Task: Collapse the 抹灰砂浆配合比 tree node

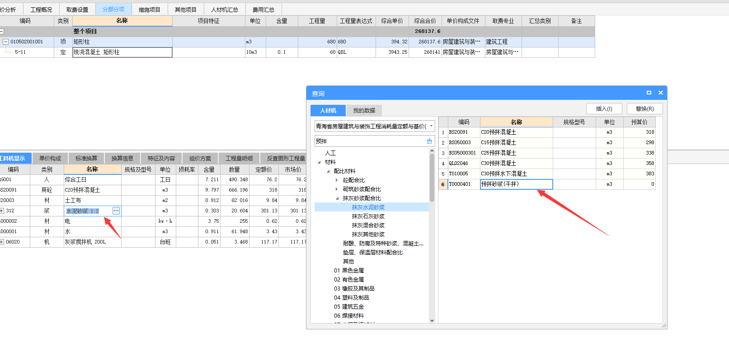Action: (x=337, y=198)
